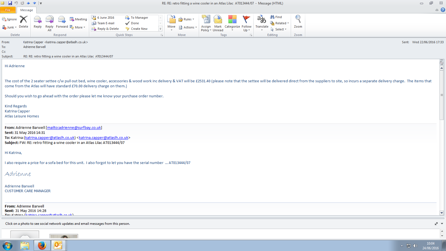Viewport: 446px width, 251px height.
Task: Run the To Manager quick step
Action: click(137, 18)
